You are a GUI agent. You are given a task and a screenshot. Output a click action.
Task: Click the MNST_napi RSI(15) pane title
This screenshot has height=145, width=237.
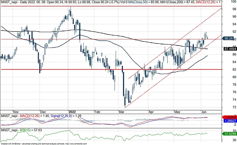(16, 130)
